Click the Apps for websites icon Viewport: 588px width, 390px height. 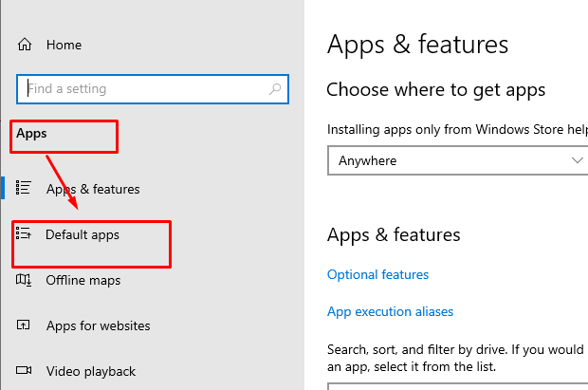pyautogui.click(x=25, y=325)
